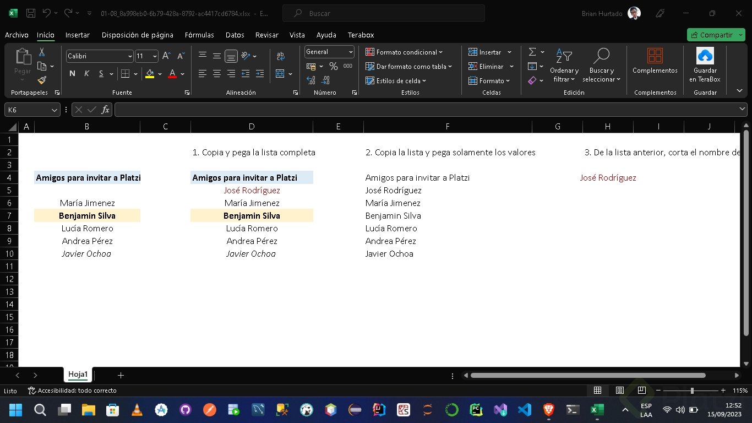The height and width of the screenshot is (423, 752).
Task: Apply the borders icon in Fuente
Action: click(125, 74)
